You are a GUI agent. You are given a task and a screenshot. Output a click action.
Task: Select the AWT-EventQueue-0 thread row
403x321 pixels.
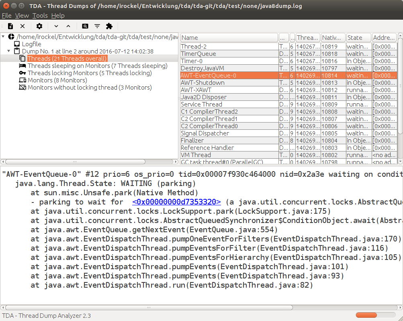click(288, 75)
